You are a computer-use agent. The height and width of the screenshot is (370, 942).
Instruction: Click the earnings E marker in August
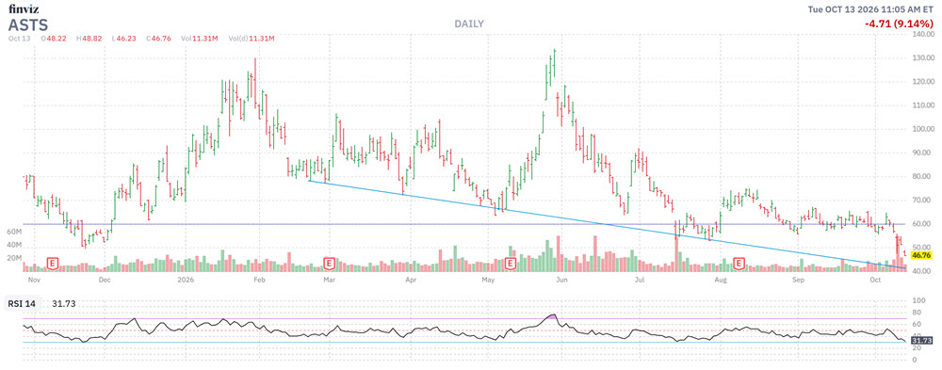point(739,263)
